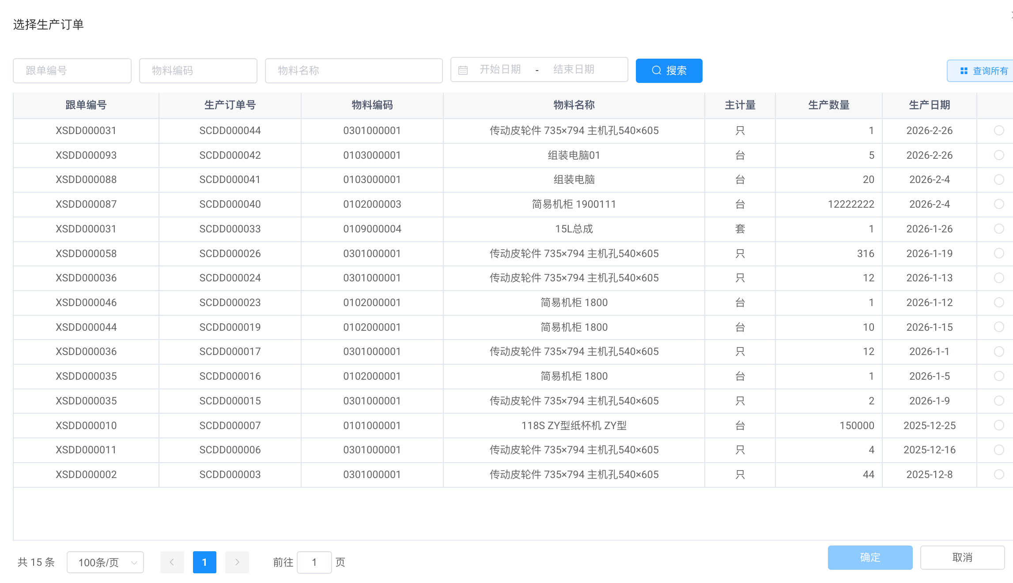Select radio for order SCDD000033
The height and width of the screenshot is (583, 1013).
(x=998, y=229)
